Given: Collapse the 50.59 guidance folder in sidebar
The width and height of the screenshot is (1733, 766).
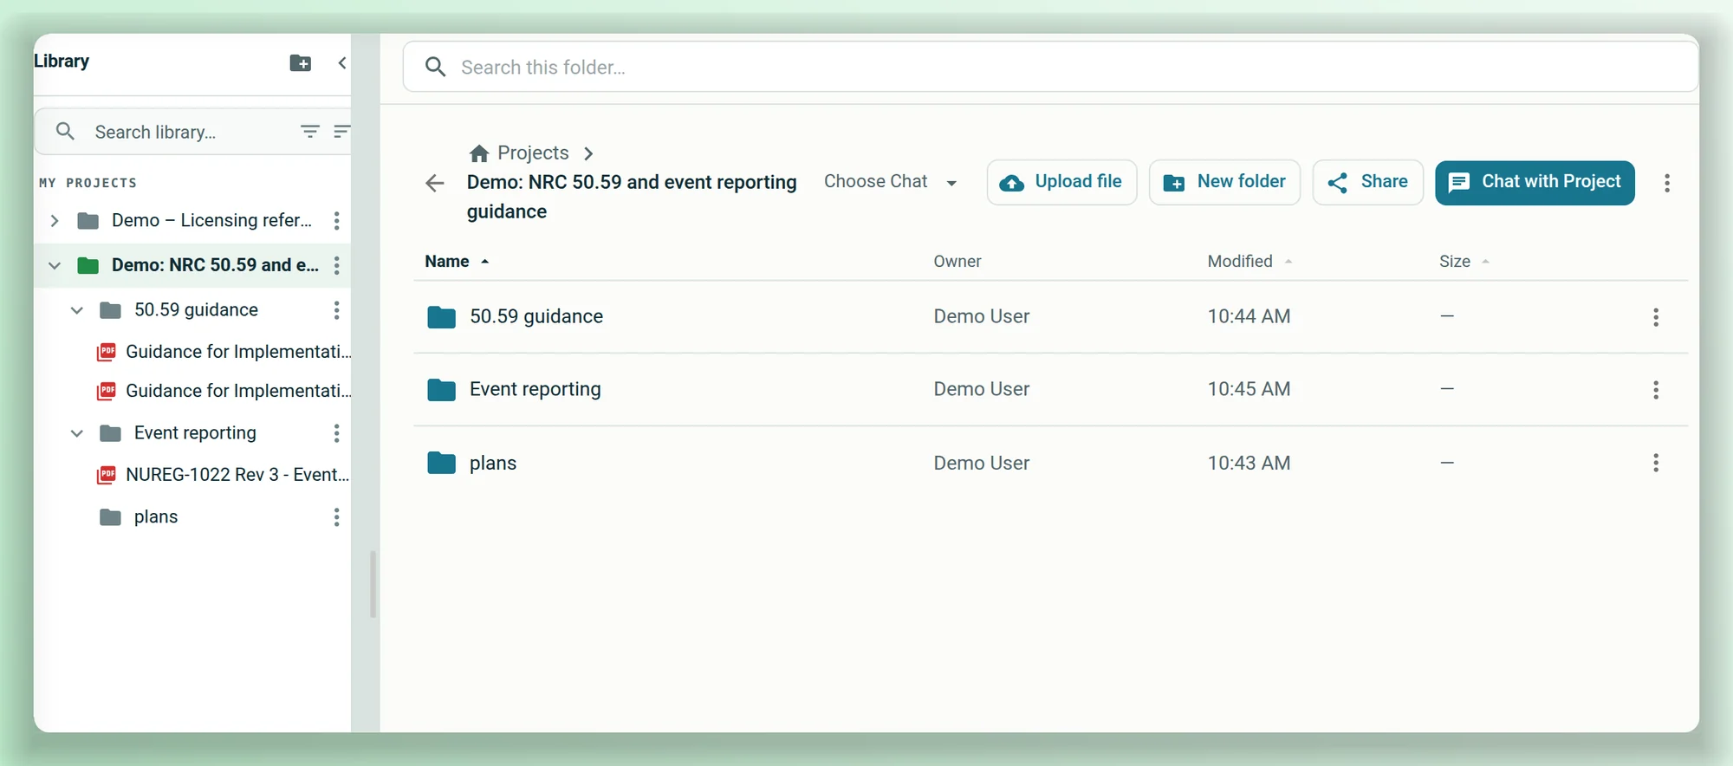Looking at the screenshot, I should pos(77,310).
